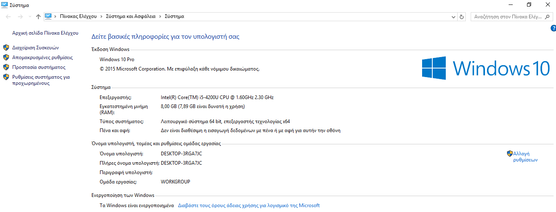Close the Σύστημα window

[x=547, y=5]
